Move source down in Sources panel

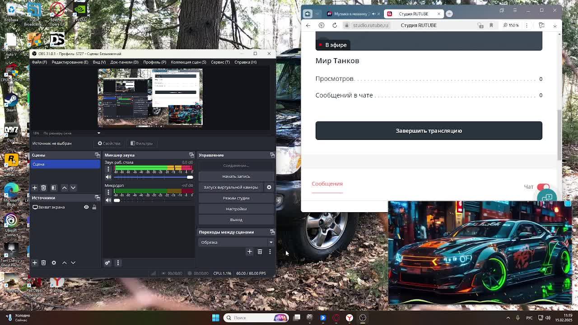point(73,263)
